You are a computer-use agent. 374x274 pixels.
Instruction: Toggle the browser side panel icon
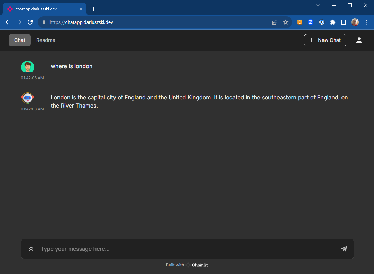[344, 22]
